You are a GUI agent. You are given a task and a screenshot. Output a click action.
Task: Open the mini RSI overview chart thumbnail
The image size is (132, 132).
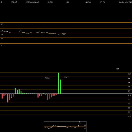pos(65,126)
